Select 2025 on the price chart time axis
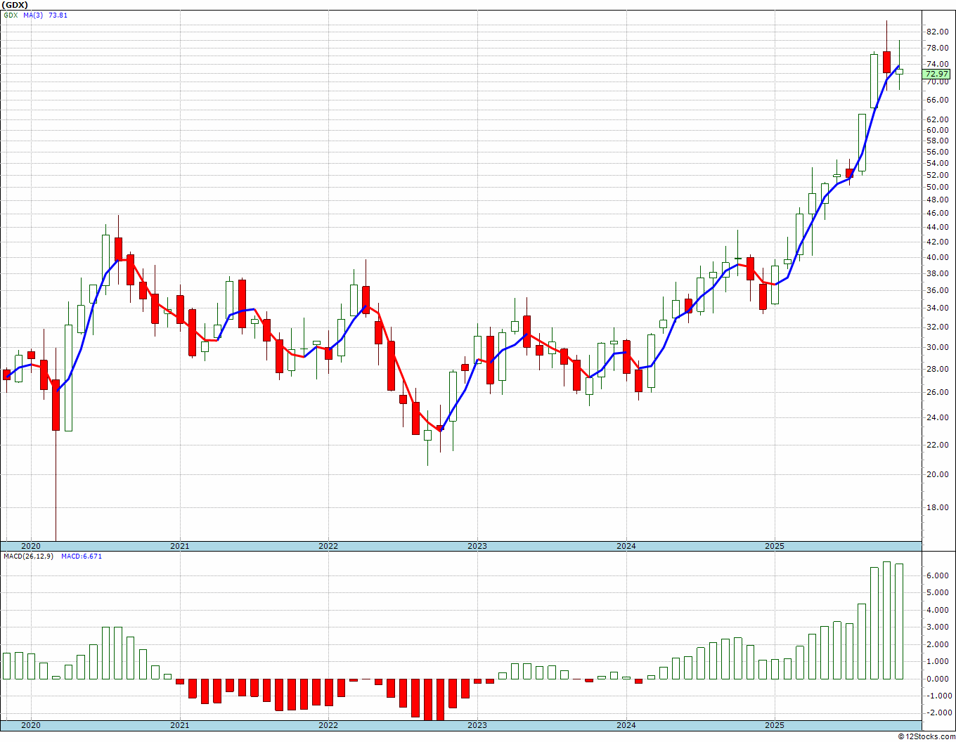The width and height of the screenshot is (956, 742). click(x=775, y=546)
